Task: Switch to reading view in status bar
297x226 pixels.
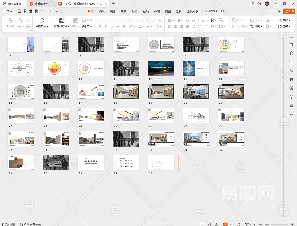Action: click(x=216, y=224)
